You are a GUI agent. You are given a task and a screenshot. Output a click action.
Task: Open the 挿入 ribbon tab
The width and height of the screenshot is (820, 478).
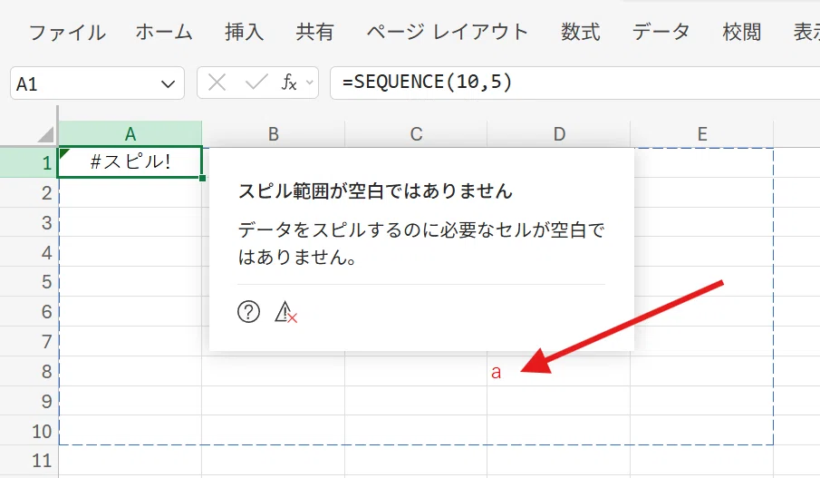tap(245, 33)
